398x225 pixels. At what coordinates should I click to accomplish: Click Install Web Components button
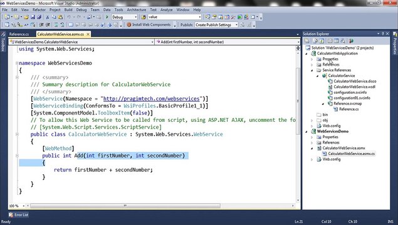tap(149, 25)
